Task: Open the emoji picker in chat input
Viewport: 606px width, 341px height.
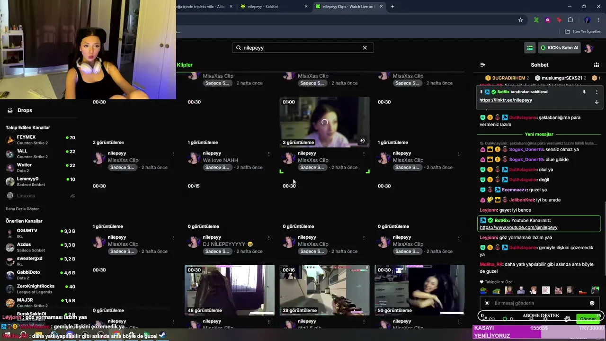Action: (592, 303)
